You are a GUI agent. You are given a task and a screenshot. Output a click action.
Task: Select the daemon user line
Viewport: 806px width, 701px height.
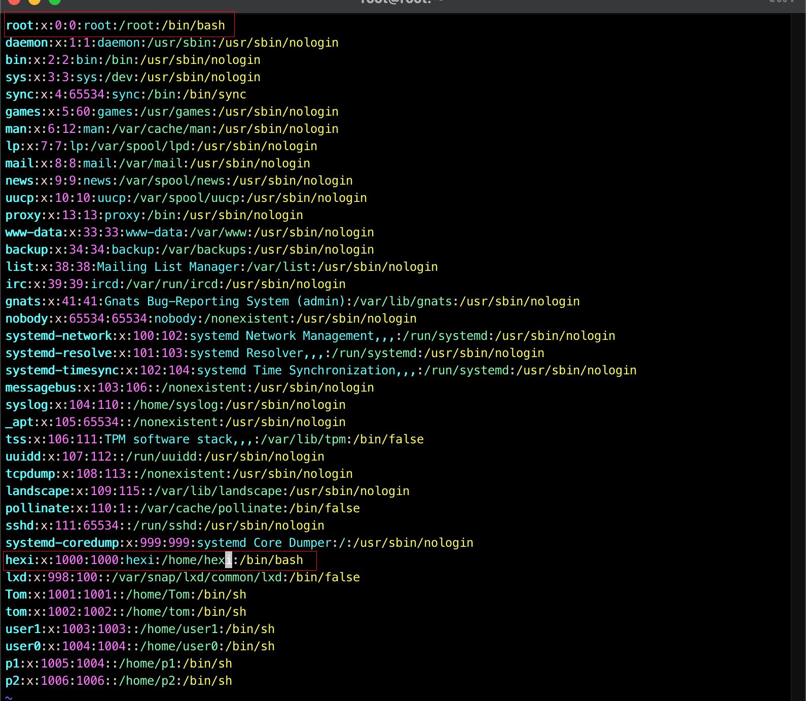click(x=172, y=43)
